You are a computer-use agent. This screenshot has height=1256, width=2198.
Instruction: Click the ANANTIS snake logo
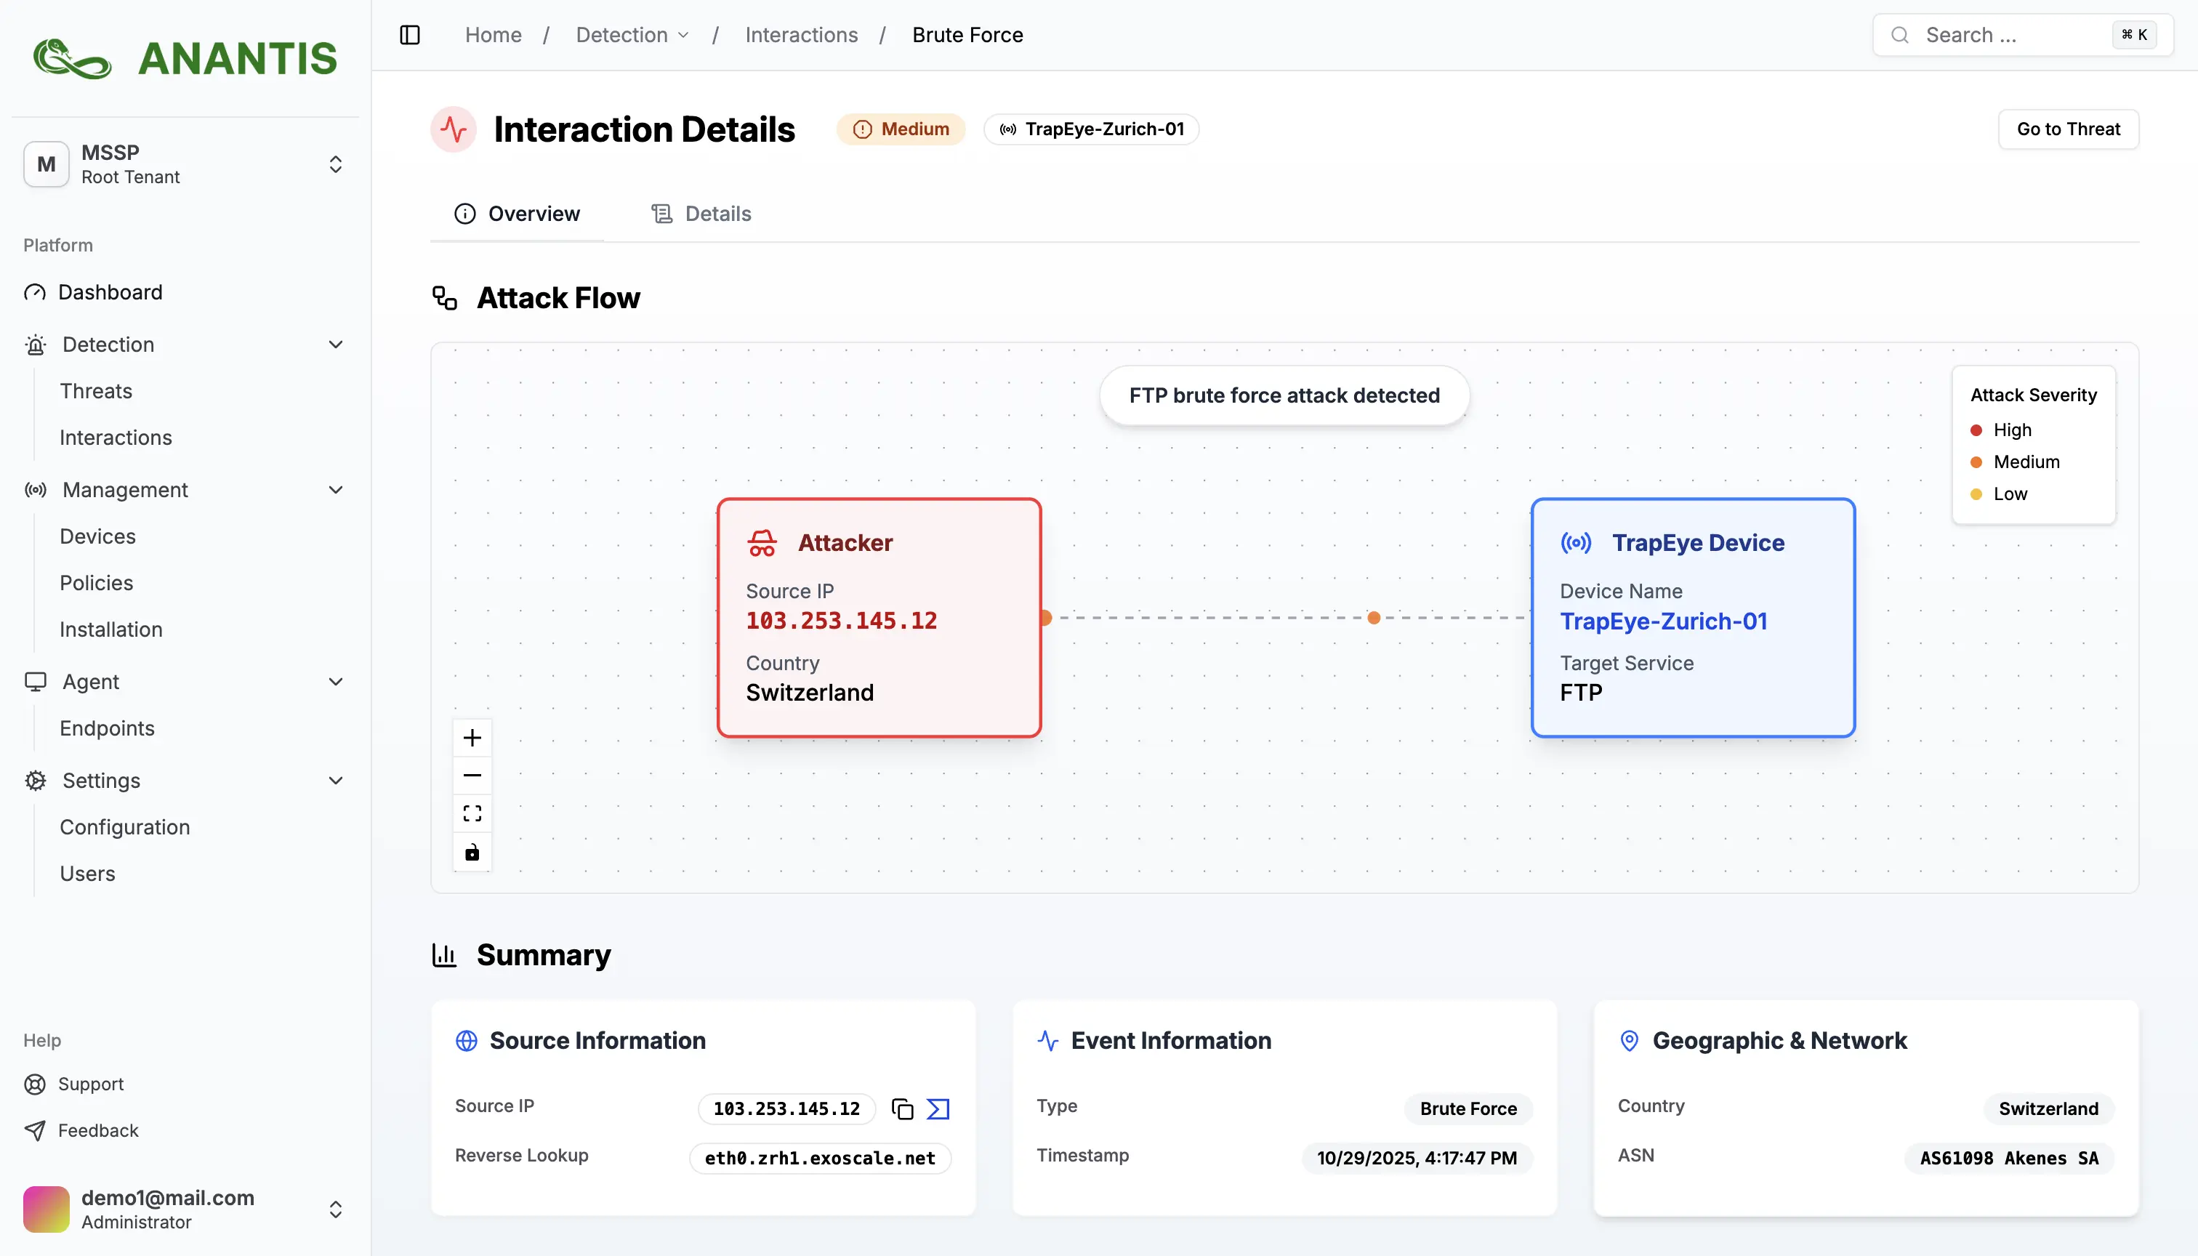(72, 59)
